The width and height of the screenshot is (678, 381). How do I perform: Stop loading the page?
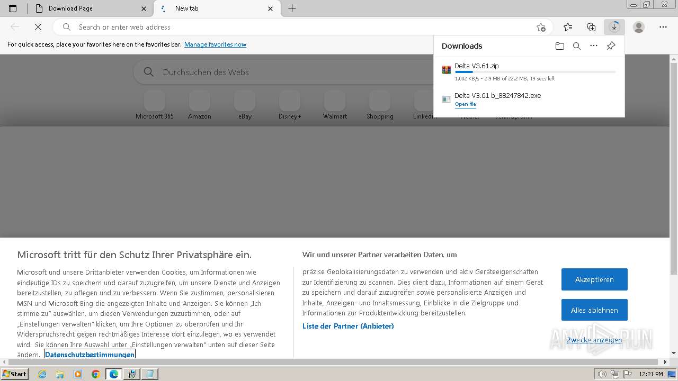point(37,27)
